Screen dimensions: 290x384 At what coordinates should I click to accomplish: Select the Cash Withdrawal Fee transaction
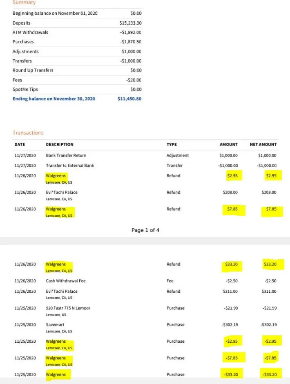(x=65, y=281)
